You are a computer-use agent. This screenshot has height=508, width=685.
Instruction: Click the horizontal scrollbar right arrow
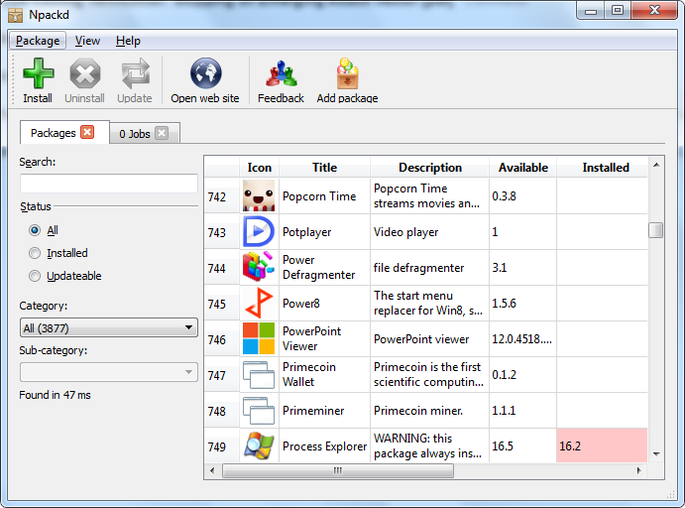coord(639,471)
